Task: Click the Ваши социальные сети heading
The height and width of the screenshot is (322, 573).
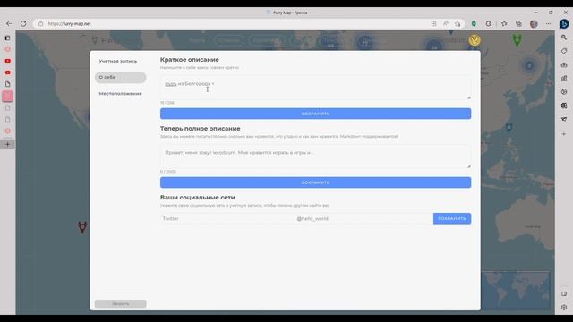Action: tap(197, 198)
